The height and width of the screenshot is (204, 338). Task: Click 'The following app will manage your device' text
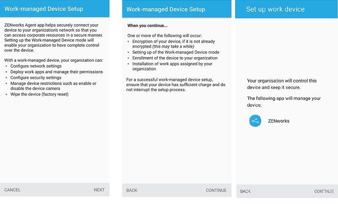coord(283,101)
